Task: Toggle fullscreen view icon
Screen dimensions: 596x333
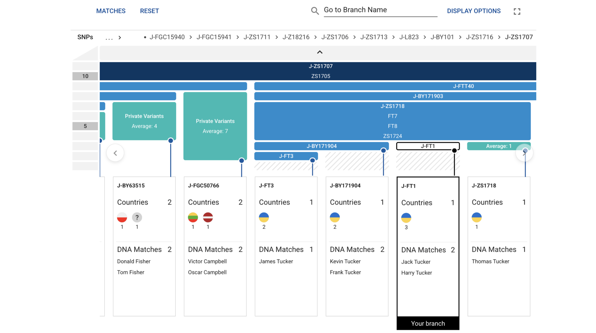Action: click(x=517, y=11)
